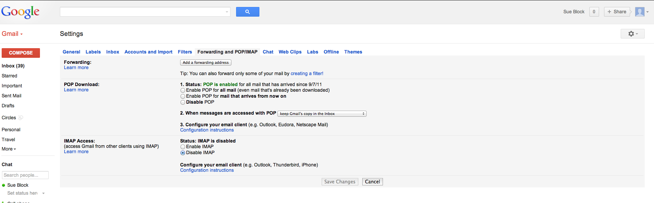Expand the Gmail product dropdown
Screen dimensions: 654x203
[12, 34]
